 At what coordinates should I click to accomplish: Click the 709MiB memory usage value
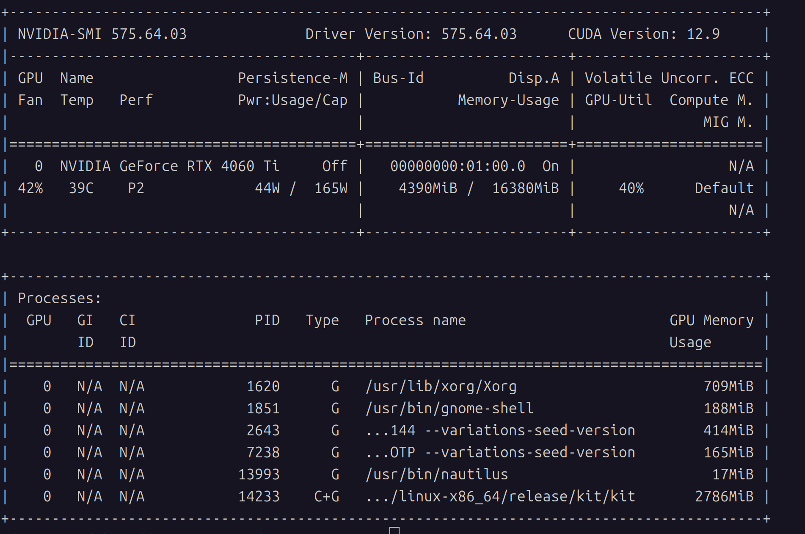tap(729, 386)
